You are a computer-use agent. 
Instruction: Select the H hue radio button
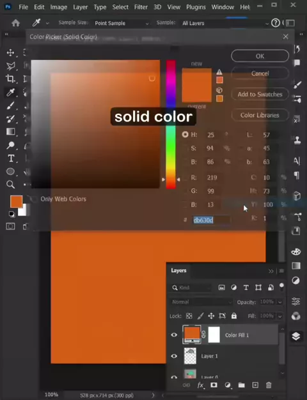(185, 134)
